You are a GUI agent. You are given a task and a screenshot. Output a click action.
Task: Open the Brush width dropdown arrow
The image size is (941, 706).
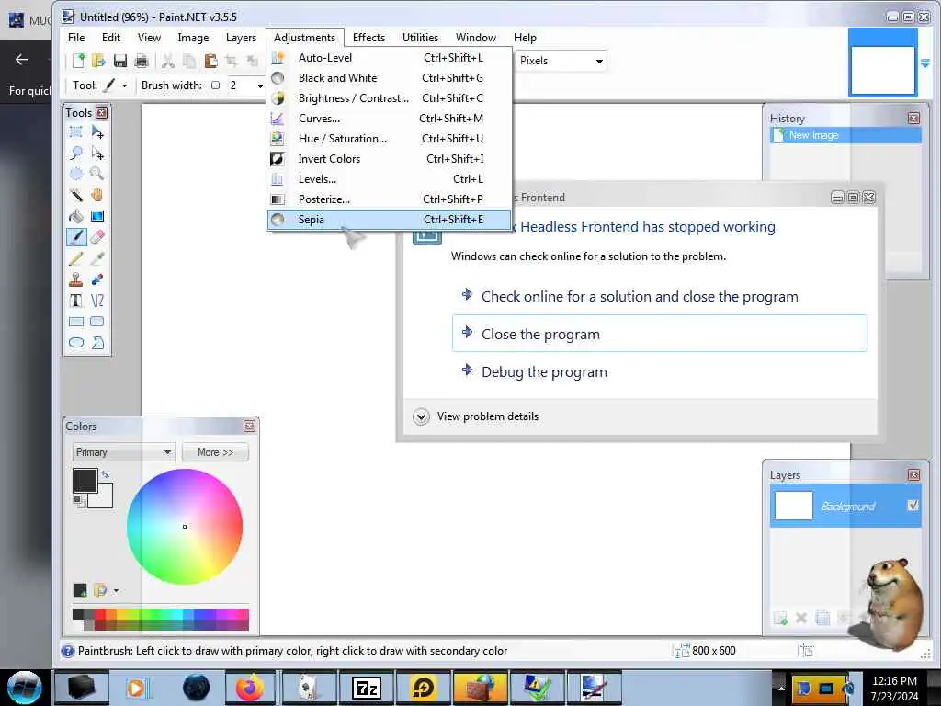pyautogui.click(x=260, y=85)
